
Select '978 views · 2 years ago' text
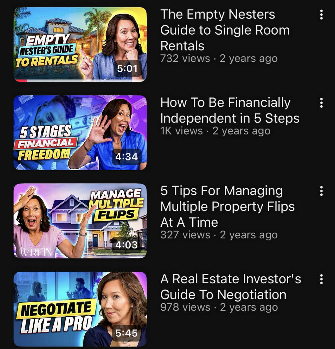tap(219, 307)
